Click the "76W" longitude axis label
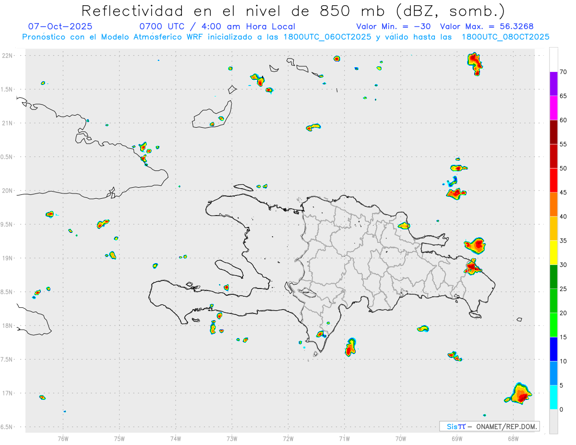 [x=63, y=438]
